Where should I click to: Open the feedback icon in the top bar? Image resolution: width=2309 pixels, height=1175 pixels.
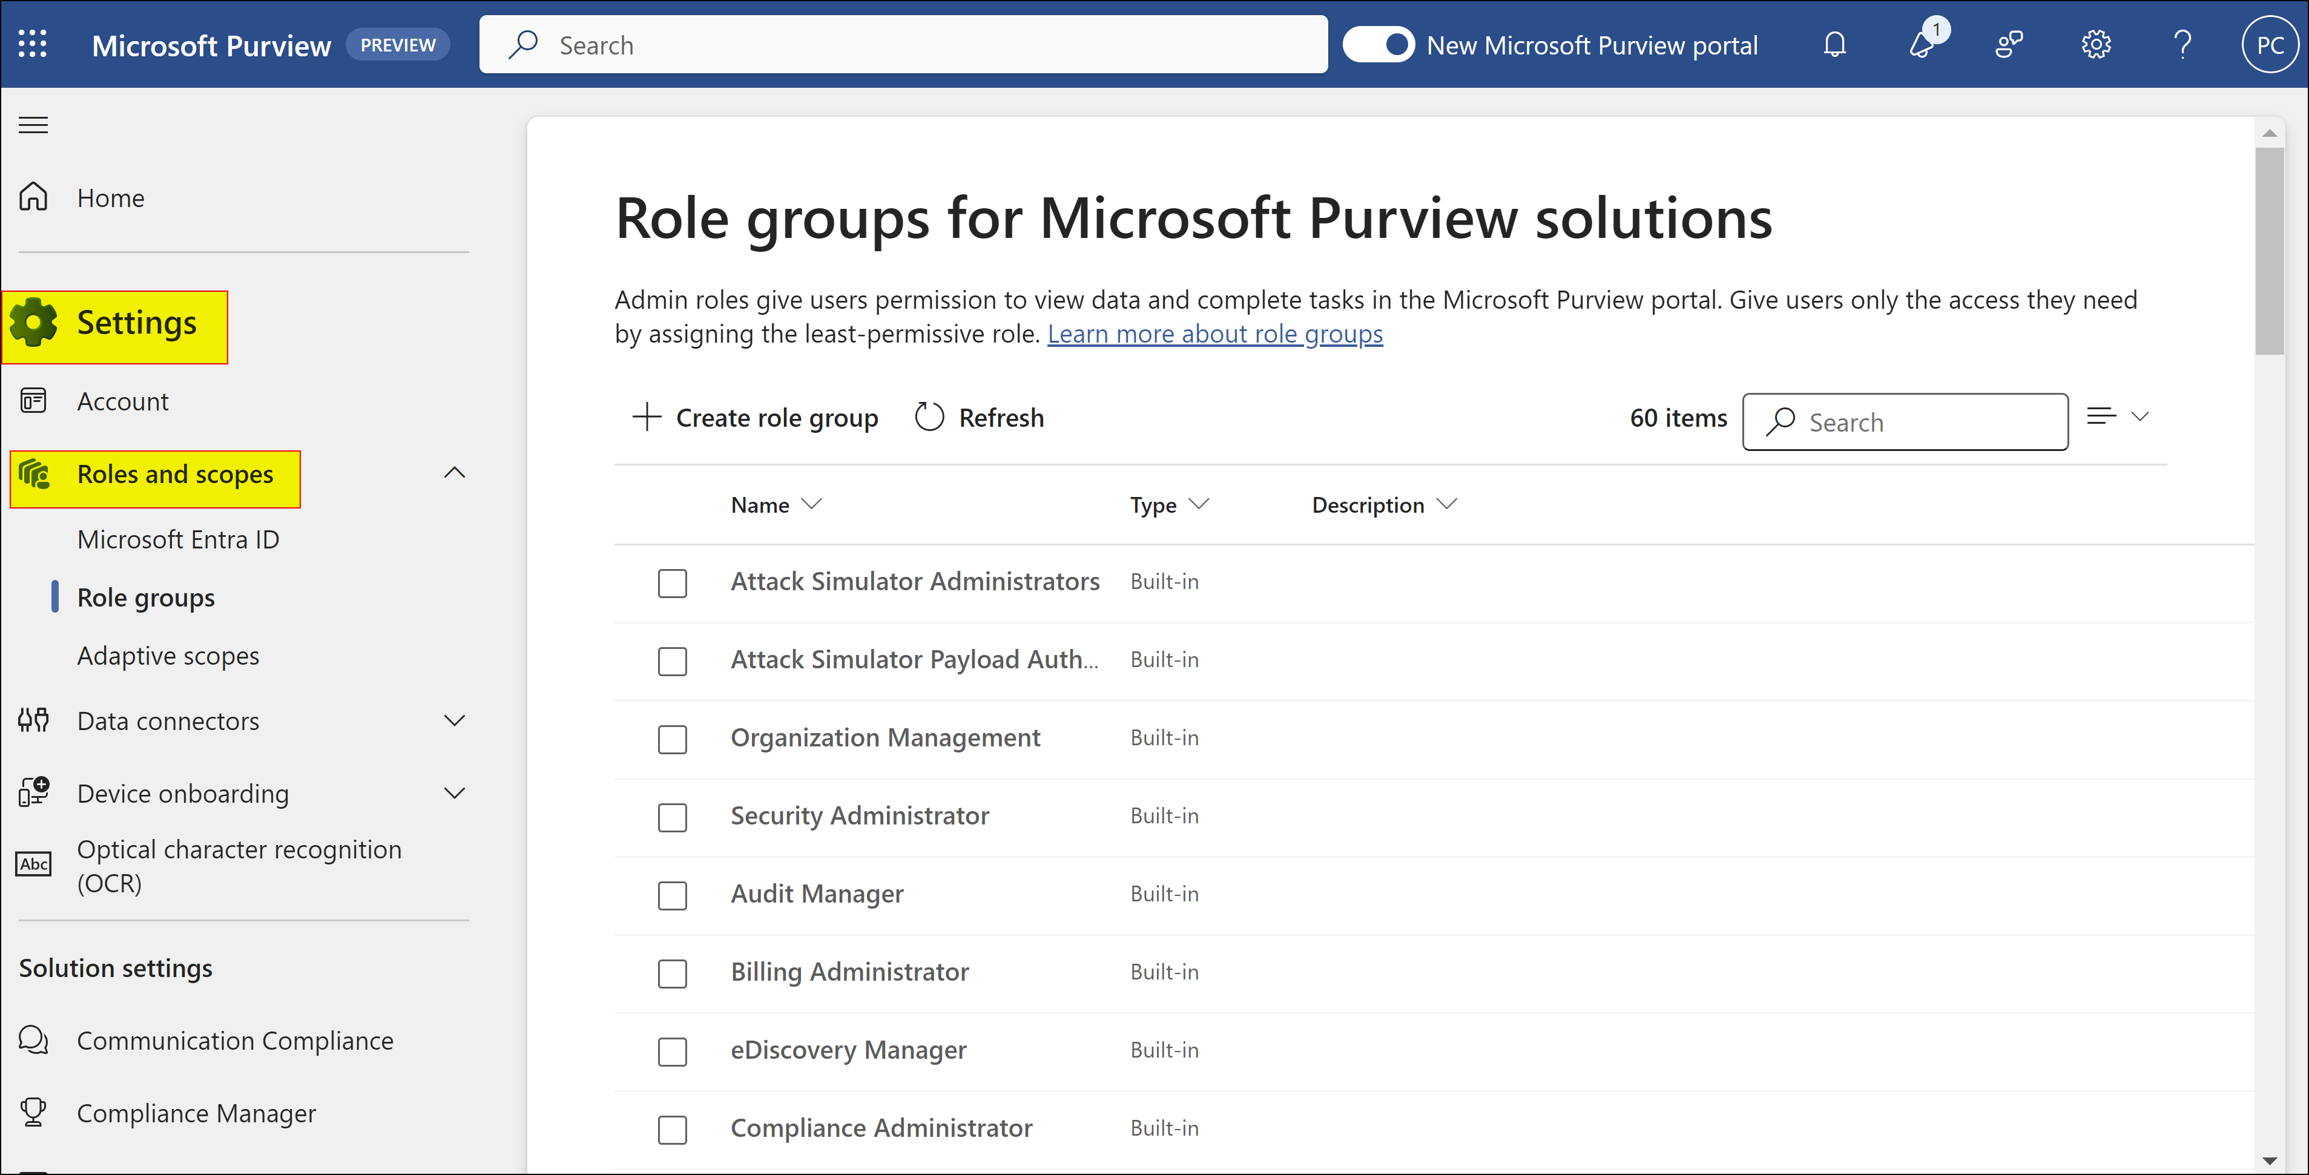pos(2009,44)
